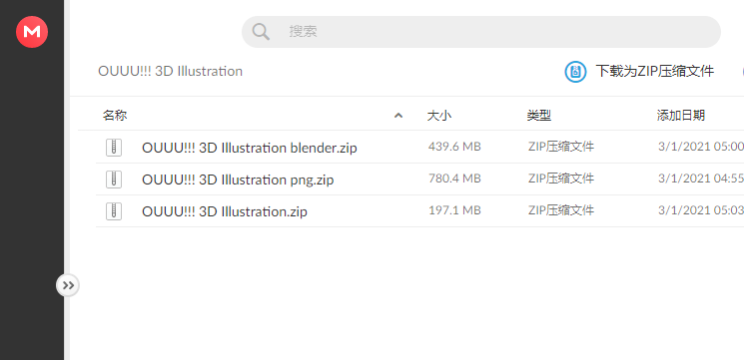Image resolution: width=744 pixels, height=360 pixels.
Task: Click zip icon of OUUU!!! 3D Illustration.zip row
Action: pyautogui.click(x=114, y=210)
